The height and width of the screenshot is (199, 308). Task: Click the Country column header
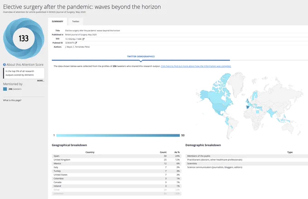tap(90, 152)
